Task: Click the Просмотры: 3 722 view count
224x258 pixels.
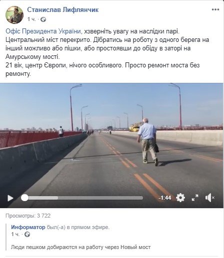Action: point(28,216)
